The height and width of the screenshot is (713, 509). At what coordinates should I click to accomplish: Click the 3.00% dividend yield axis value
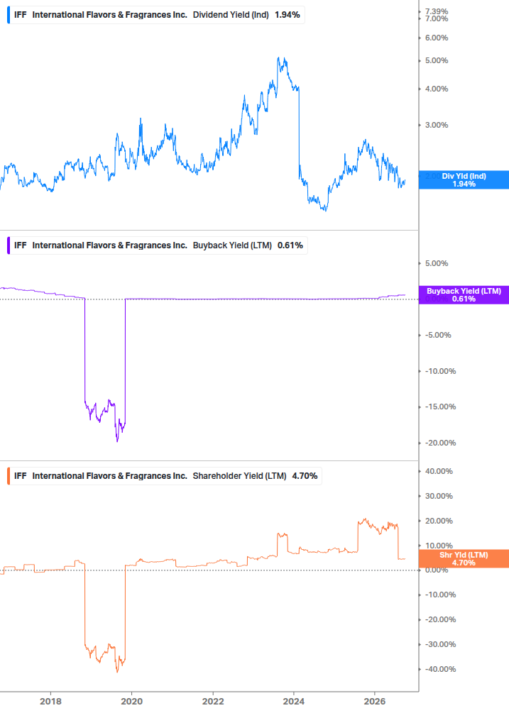(437, 125)
